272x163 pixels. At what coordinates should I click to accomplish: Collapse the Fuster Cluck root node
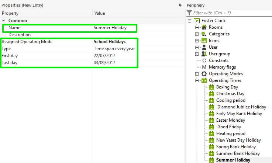190,21
